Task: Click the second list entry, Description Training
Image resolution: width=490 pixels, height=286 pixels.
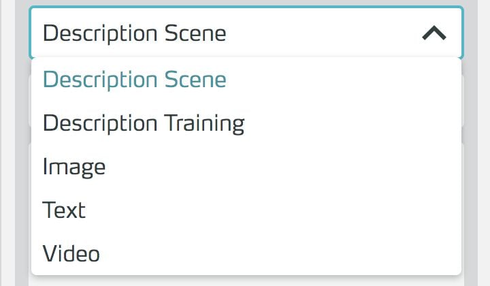Action: (x=144, y=123)
